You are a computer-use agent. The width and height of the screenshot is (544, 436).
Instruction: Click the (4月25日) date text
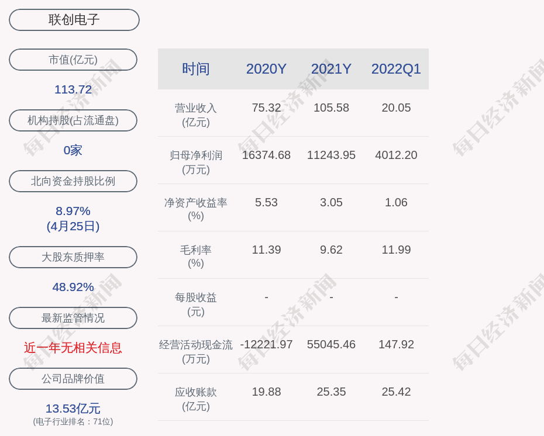73,226
